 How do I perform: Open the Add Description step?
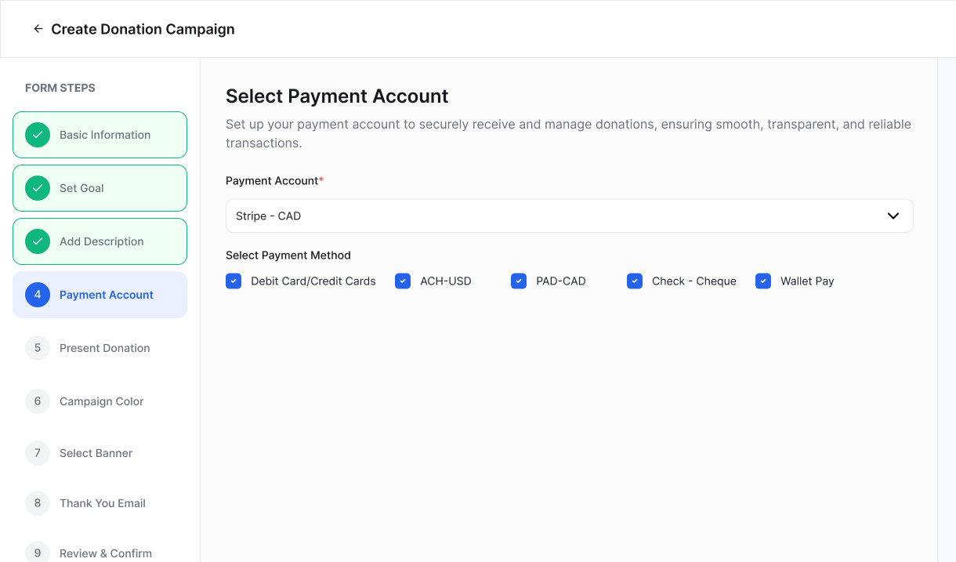pyautogui.click(x=100, y=241)
